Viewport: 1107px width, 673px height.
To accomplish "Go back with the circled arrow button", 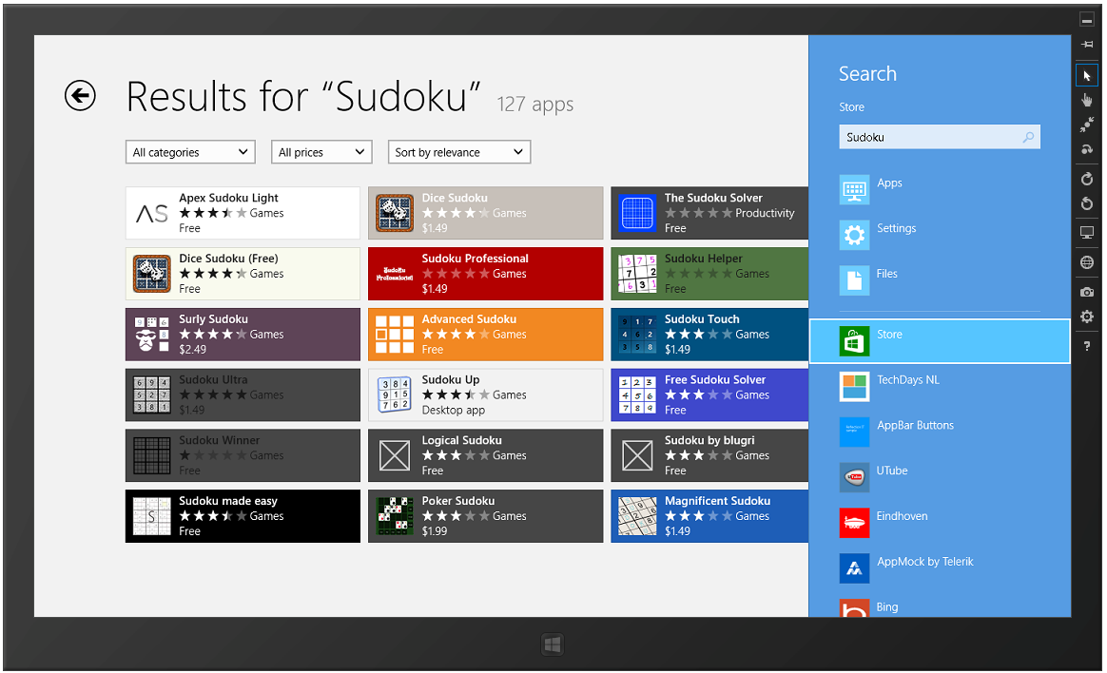I will (80, 95).
